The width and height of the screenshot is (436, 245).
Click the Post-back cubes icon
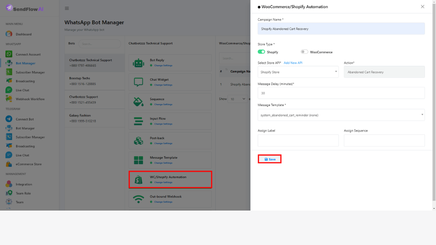[138, 140]
